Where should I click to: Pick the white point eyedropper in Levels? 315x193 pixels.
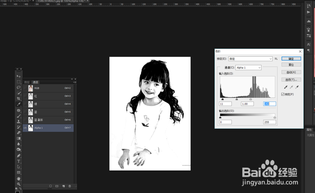297,87
